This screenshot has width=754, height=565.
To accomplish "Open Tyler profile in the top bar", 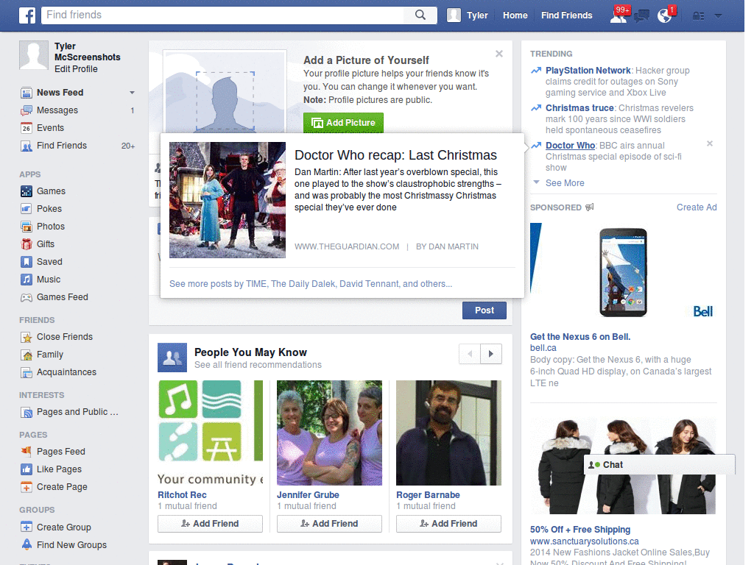I will point(467,15).
